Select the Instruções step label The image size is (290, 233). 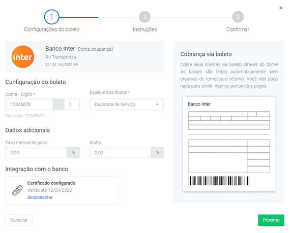(x=144, y=29)
